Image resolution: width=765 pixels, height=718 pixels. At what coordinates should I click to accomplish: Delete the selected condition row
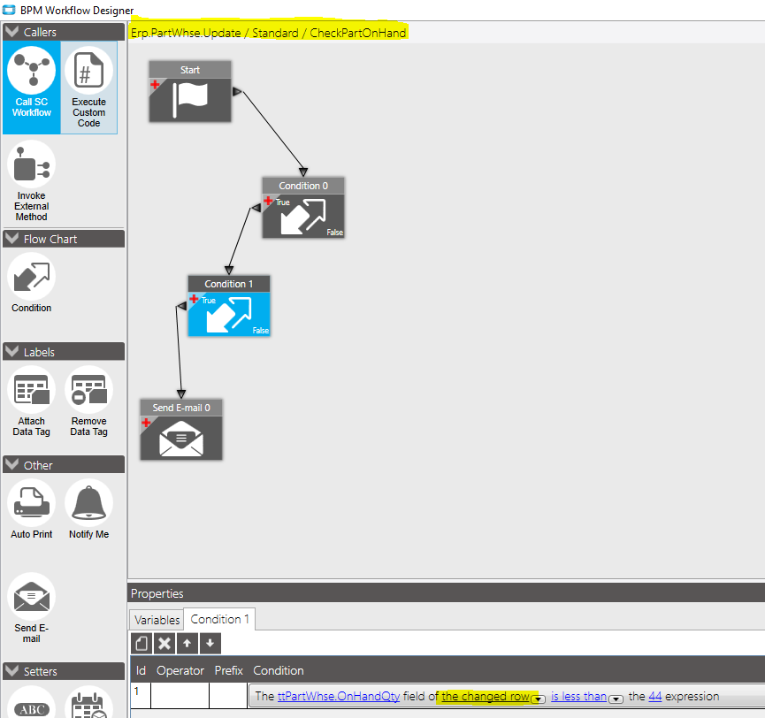tap(164, 644)
